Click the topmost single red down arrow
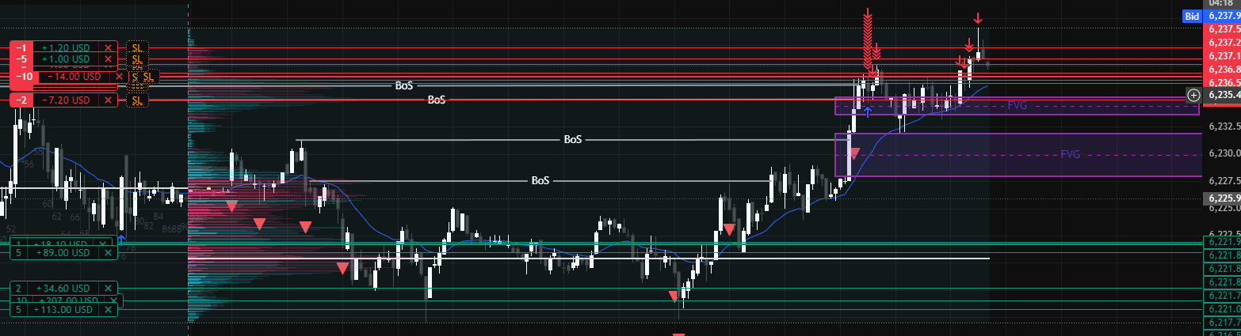 tap(979, 18)
